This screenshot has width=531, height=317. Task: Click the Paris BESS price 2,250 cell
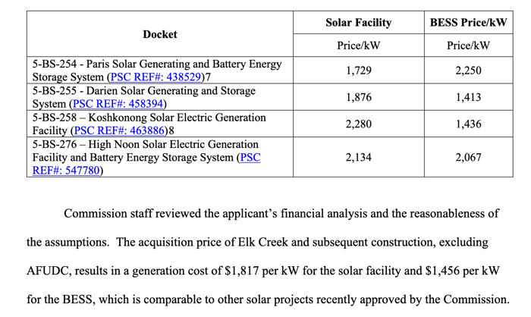pyautogui.click(x=468, y=71)
